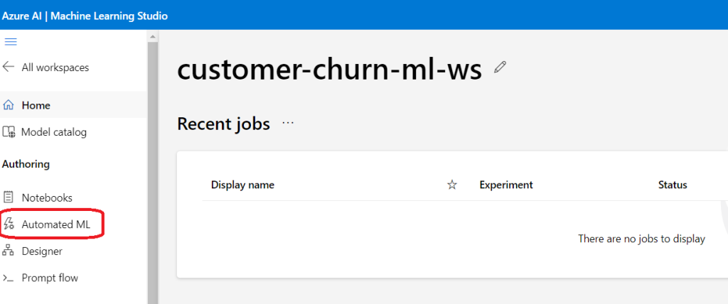Click the sidebar scroll up arrow

coord(153,37)
